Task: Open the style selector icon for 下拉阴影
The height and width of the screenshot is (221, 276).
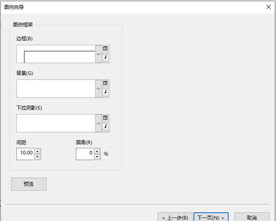Action: point(105,118)
